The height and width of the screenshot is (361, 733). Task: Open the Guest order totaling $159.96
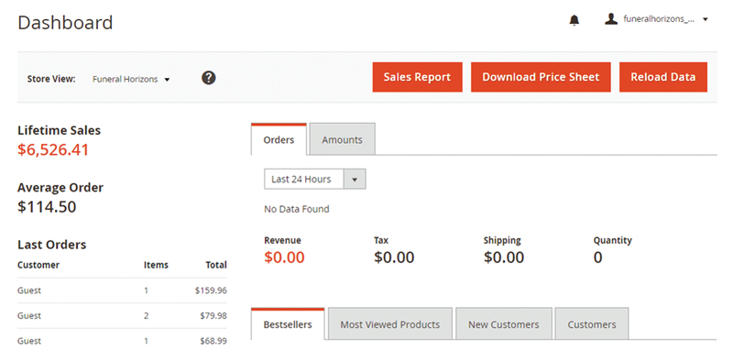pos(122,290)
